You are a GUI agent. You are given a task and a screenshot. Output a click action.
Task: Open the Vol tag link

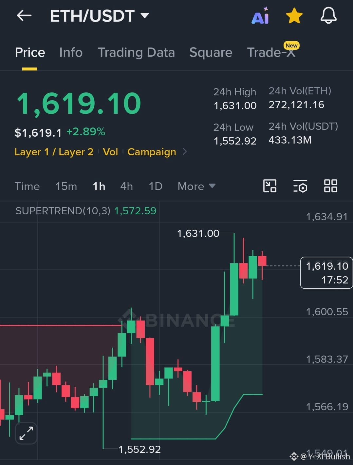(x=110, y=152)
